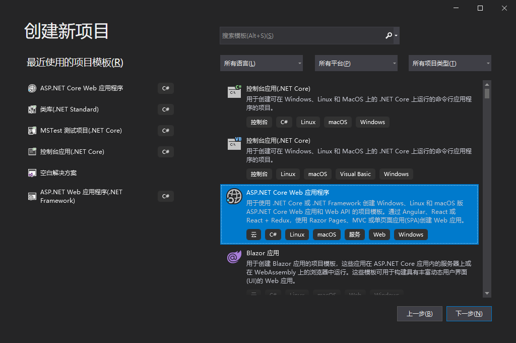
Task: Click the MSTest 测试项目 icon
Action: (32, 131)
